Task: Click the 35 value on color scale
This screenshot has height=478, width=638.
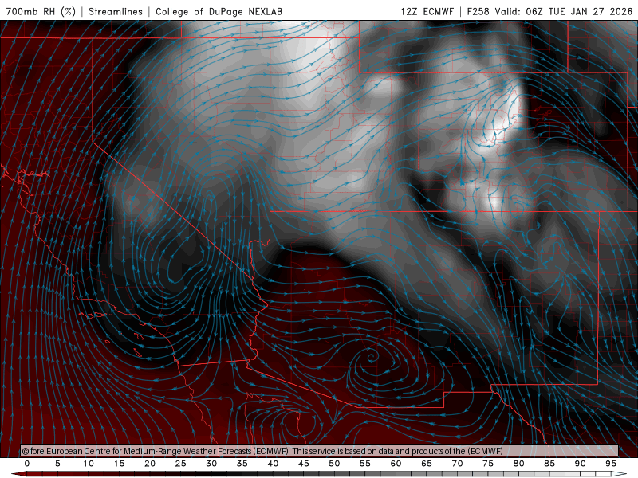Action: pyautogui.click(x=242, y=464)
